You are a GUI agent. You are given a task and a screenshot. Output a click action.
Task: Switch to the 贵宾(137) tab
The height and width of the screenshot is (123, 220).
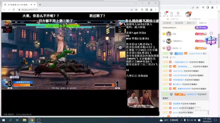(x=191, y=23)
